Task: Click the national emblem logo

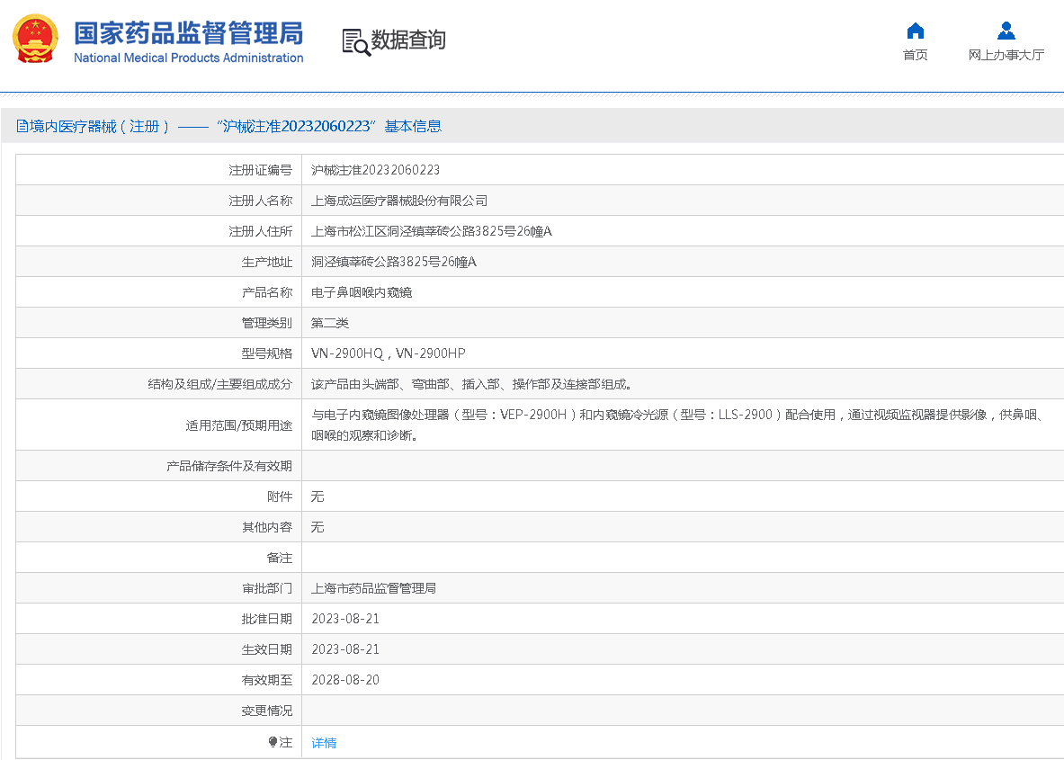Action: coord(35,40)
